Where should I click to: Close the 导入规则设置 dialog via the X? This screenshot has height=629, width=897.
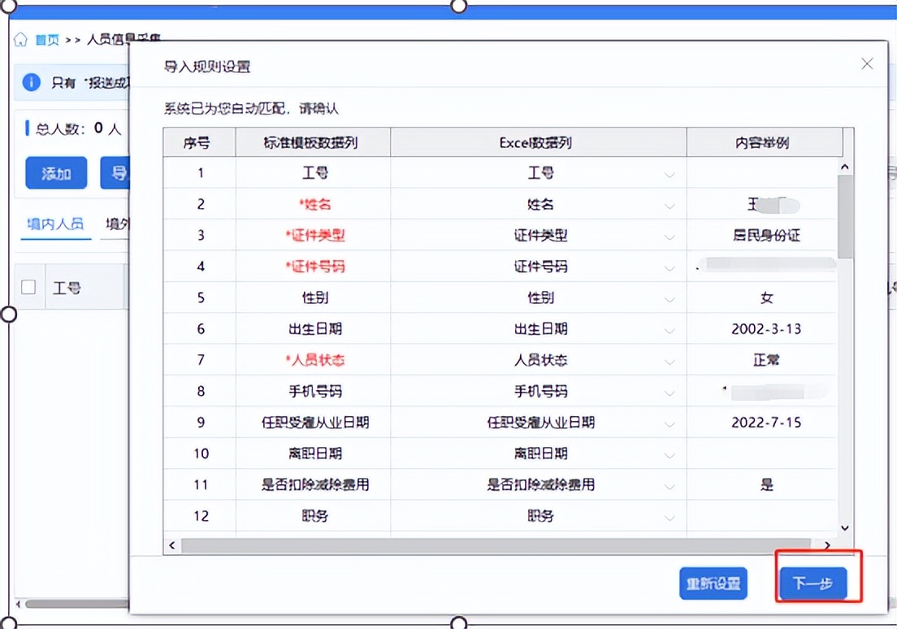coord(866,63)
